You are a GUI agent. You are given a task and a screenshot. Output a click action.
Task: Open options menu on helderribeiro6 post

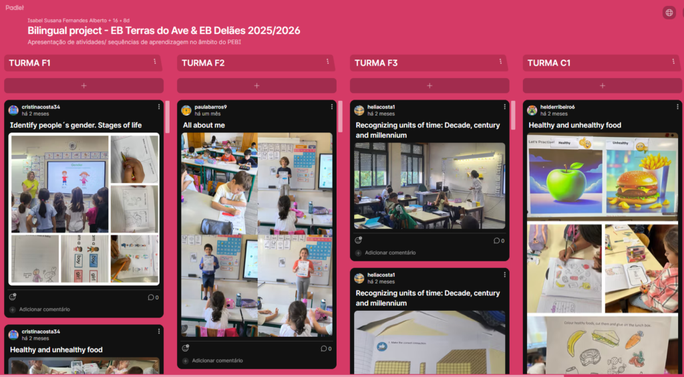677,107
